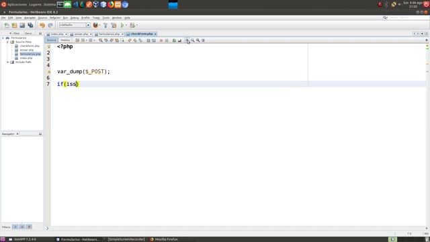Viewport: 430px width, 242px height.
Task: Select enviar.php in the project tree
Action: (x=27, y=50)
